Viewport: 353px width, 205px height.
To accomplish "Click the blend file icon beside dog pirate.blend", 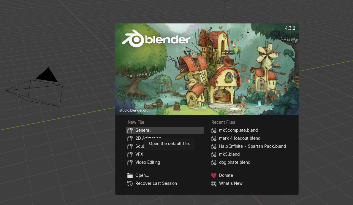I will (214, 163).
